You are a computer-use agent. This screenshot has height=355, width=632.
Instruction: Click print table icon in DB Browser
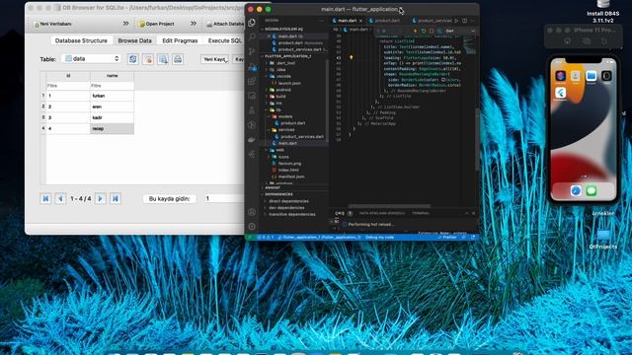(x=178, y=59)
